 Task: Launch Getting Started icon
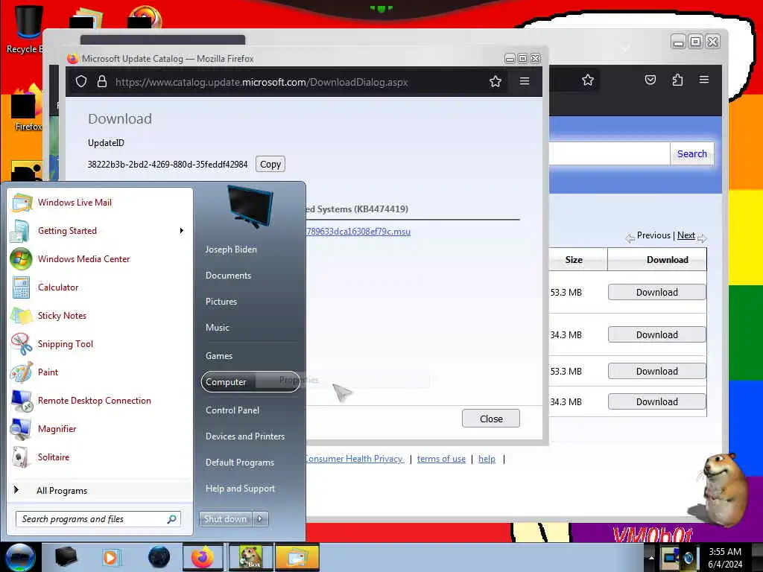(x=22, y=231)
